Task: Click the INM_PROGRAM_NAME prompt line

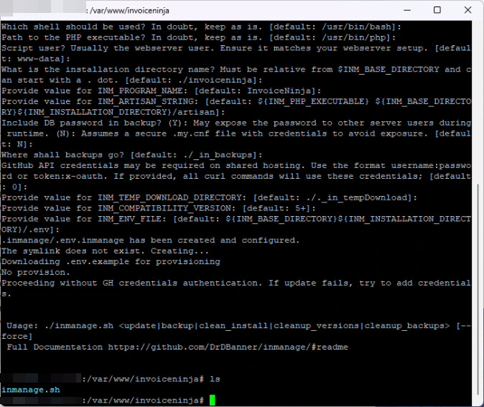Action: coord(161,90)
